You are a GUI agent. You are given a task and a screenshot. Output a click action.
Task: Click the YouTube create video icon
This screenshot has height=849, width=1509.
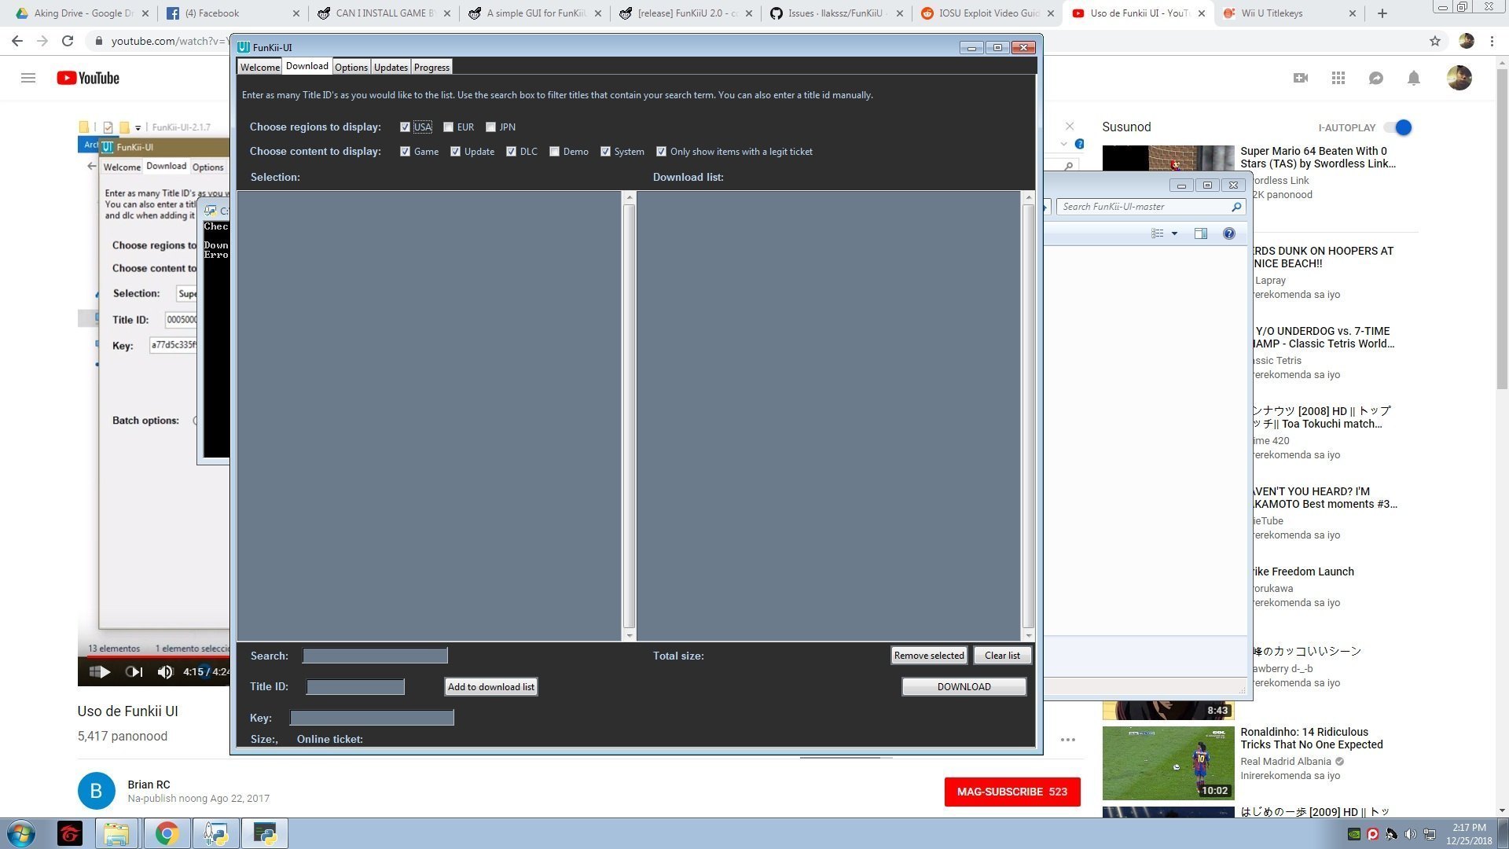point(1301,78)
